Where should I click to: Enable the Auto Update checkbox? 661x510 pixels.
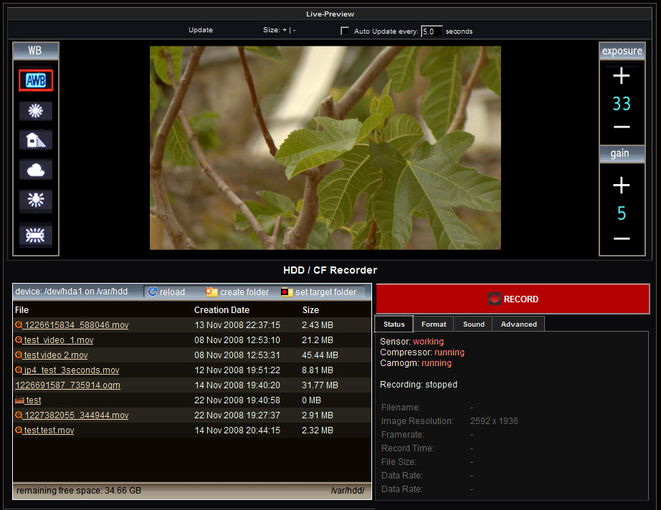(345, 31)
